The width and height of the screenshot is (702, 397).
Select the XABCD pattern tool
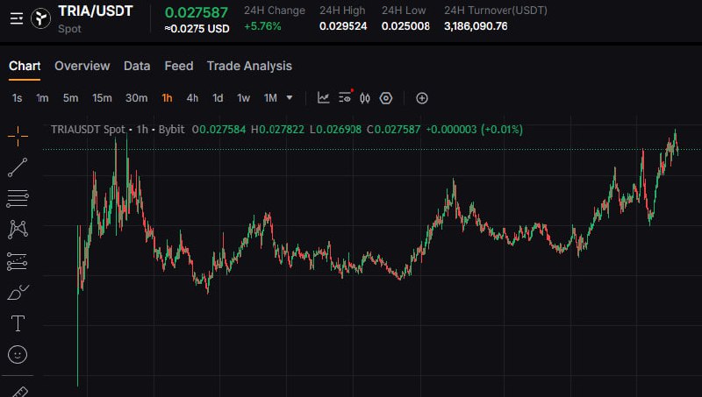[x=18, y=230]
